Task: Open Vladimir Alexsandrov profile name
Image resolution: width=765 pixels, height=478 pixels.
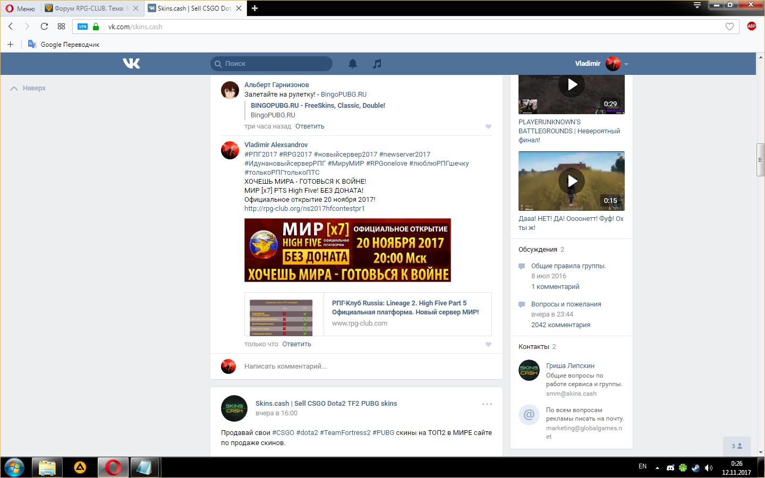Action: click(276, 145)
